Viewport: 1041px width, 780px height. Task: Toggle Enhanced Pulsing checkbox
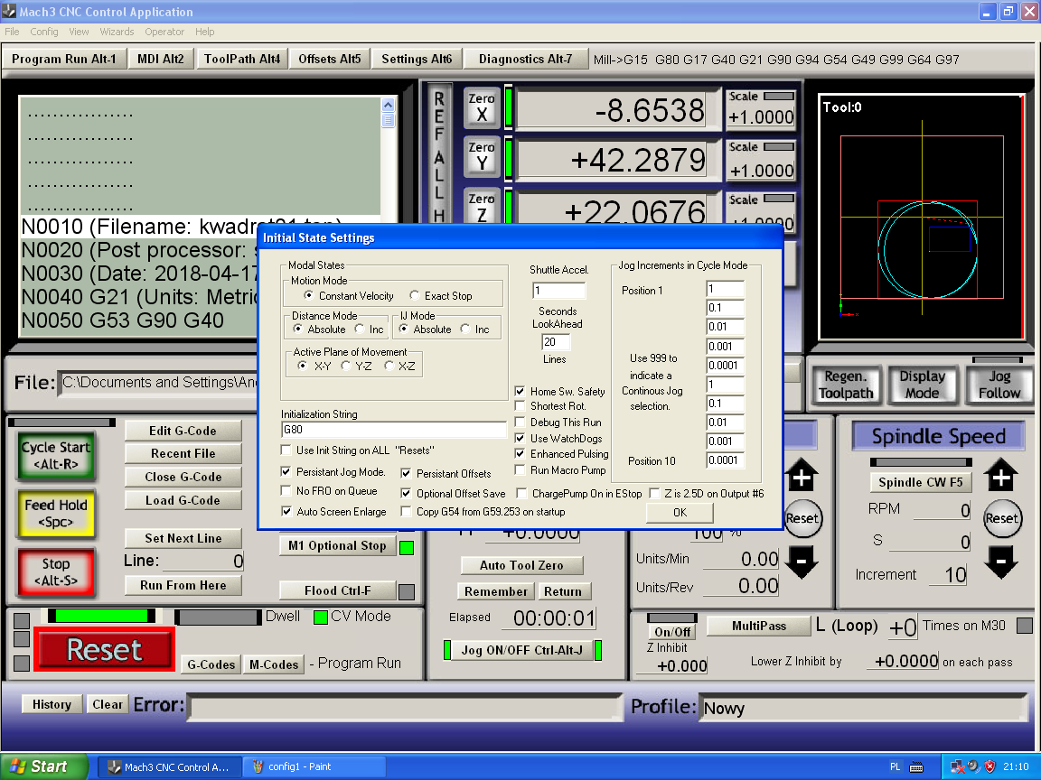tap(520, 454)
